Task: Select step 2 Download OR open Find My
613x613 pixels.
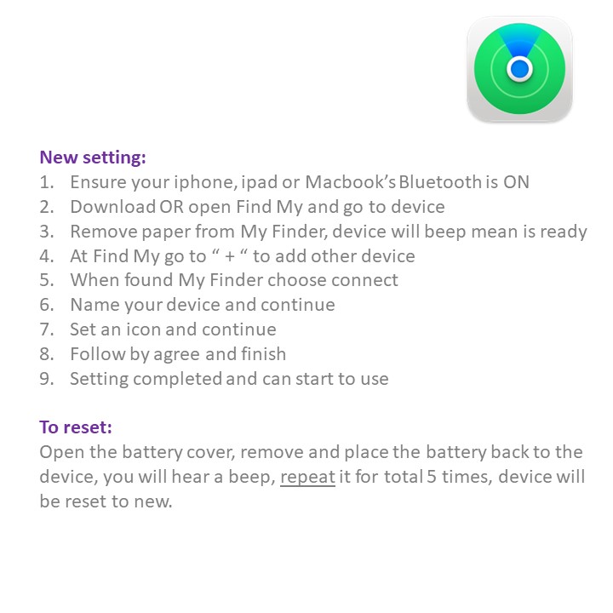Action: click(242, 207)
